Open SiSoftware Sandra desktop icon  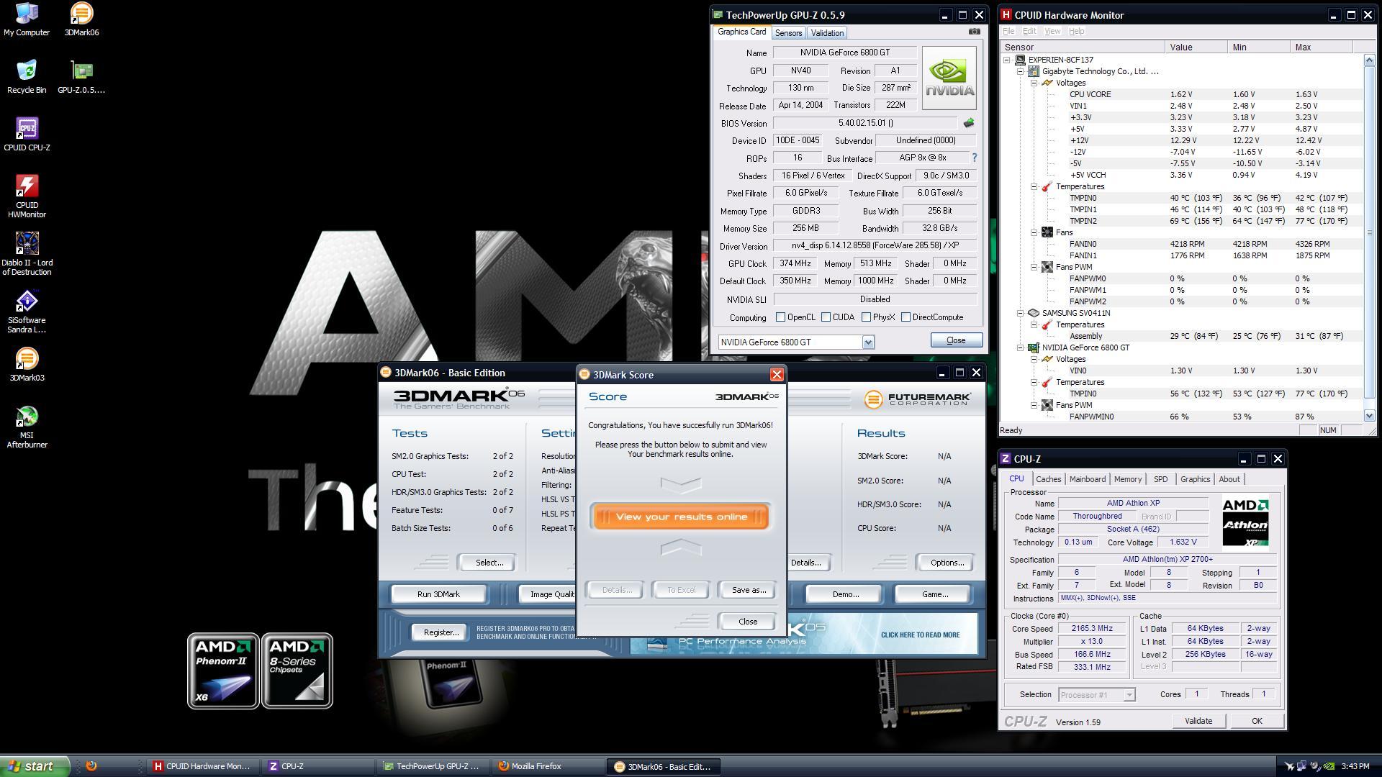[27, 312]
